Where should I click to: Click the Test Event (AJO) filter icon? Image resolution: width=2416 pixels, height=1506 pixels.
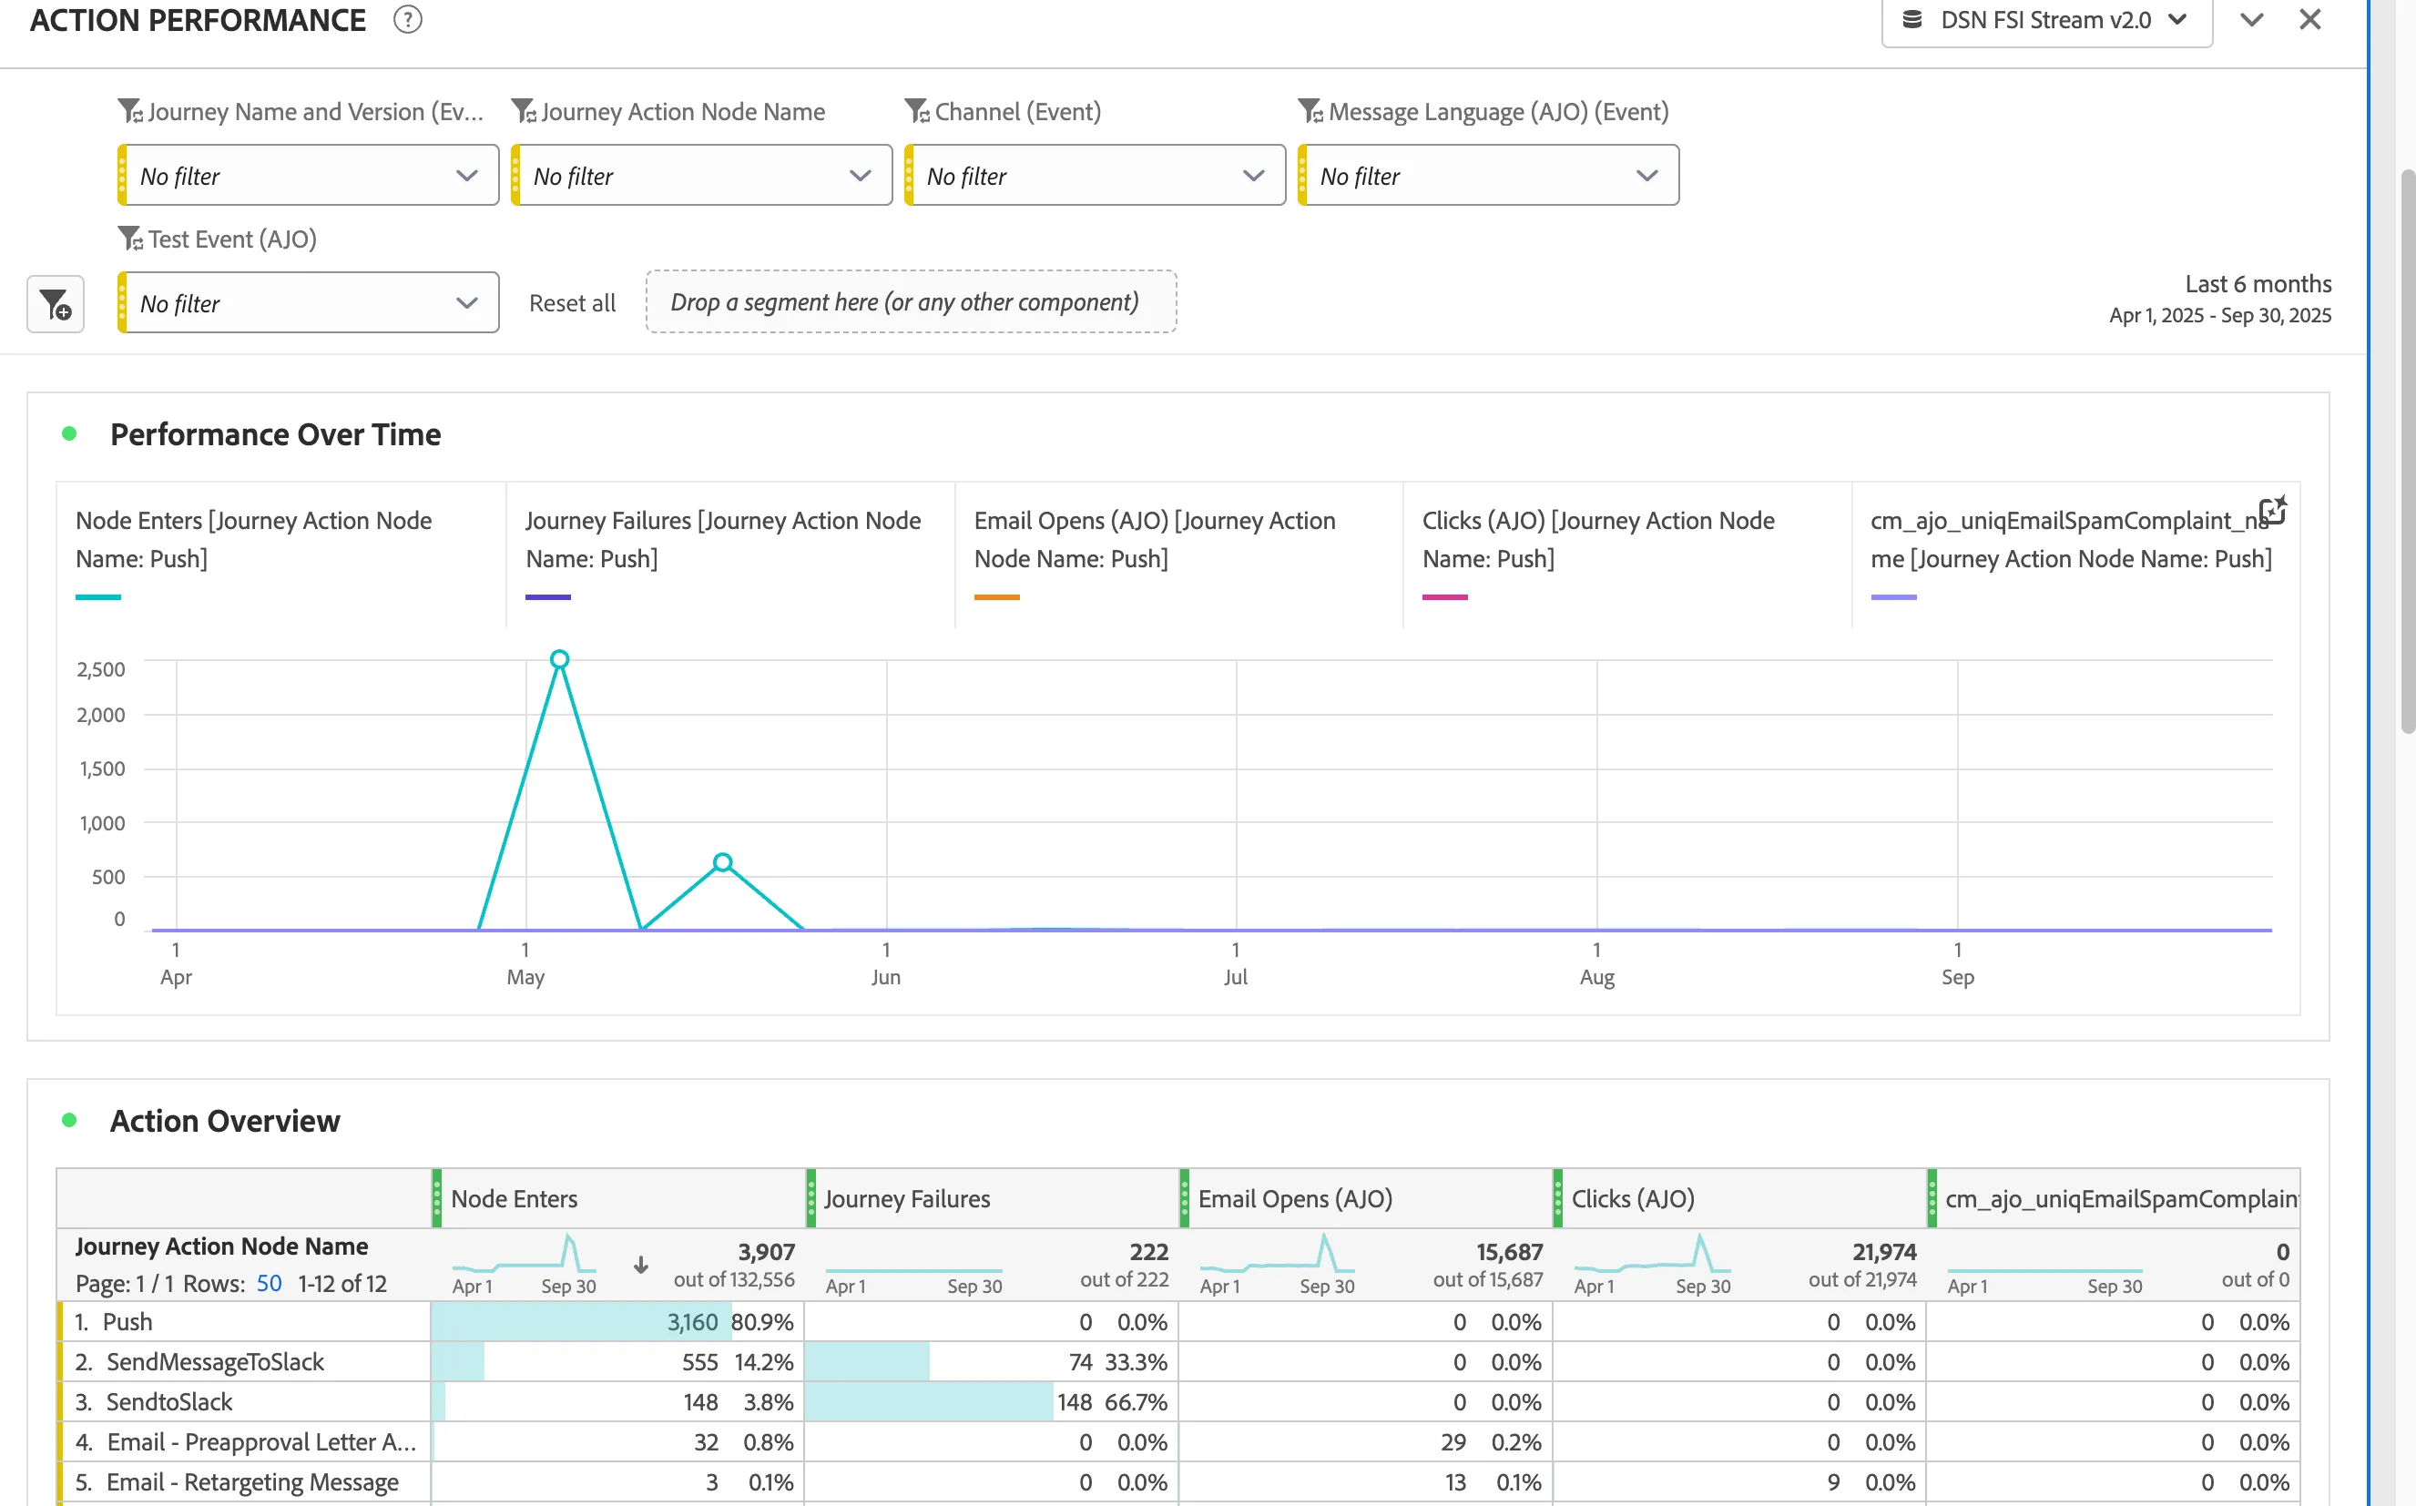(x=129, y=238)
